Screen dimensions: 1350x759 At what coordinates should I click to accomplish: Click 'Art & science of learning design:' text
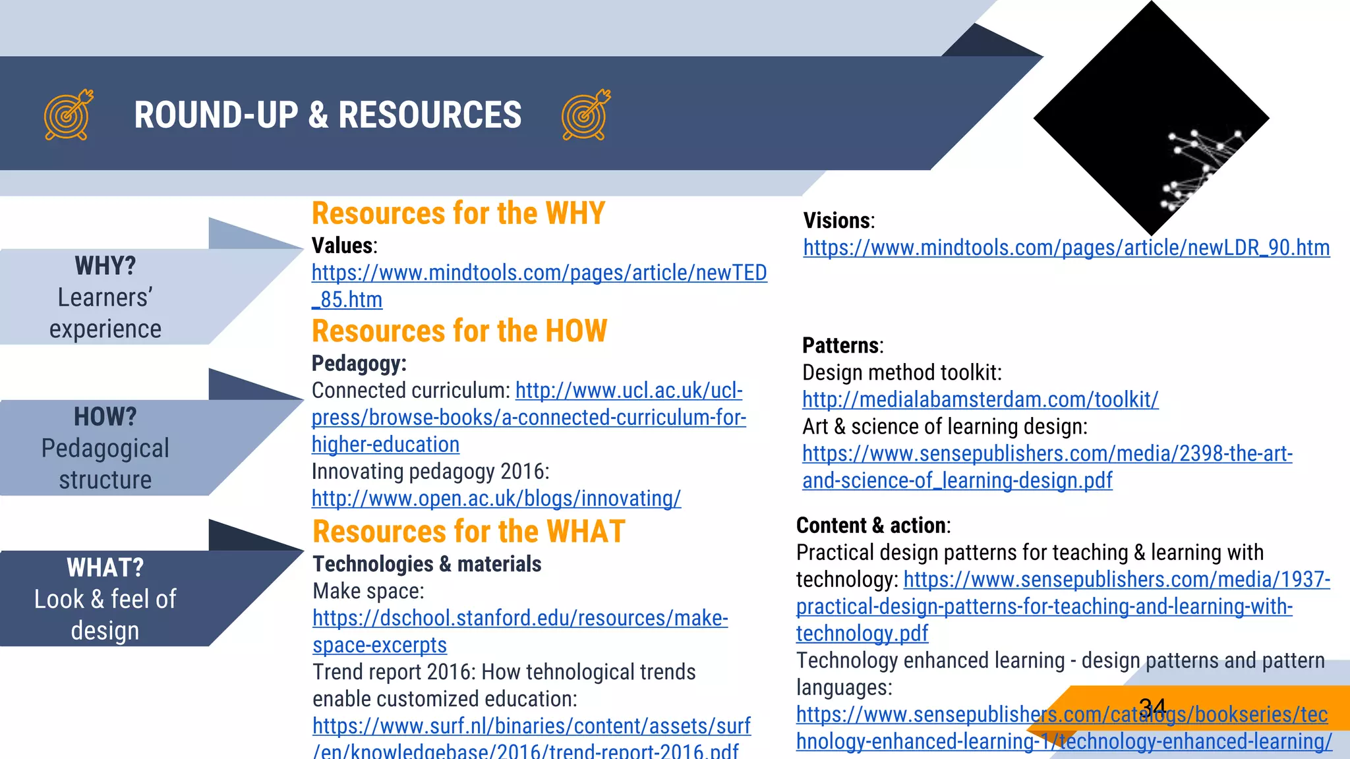coord(945,427)
